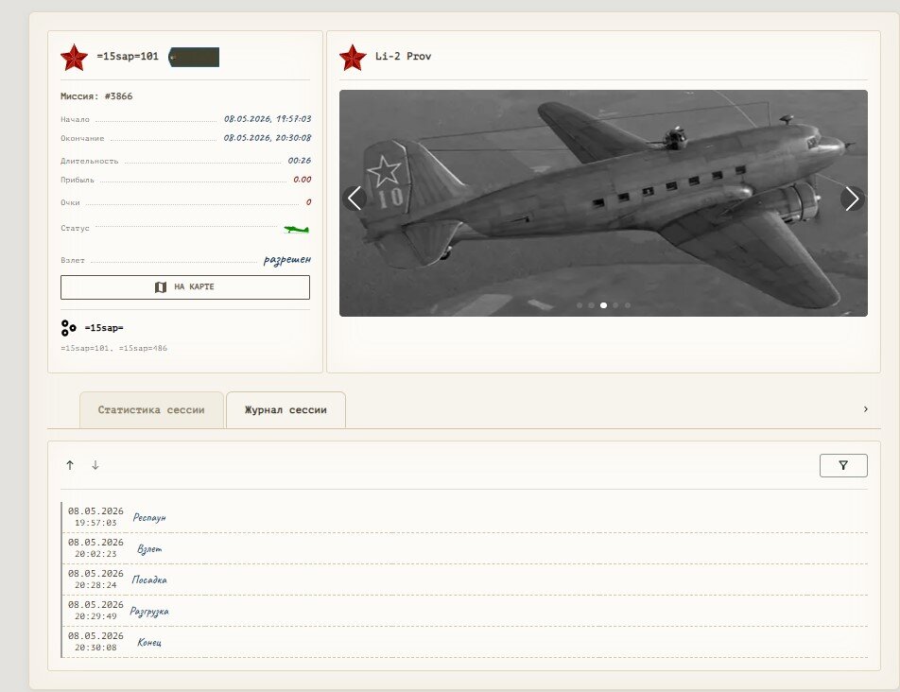Expand the chevron at the right of the tabs
This screenshot has width=900, height=692.
866,409
